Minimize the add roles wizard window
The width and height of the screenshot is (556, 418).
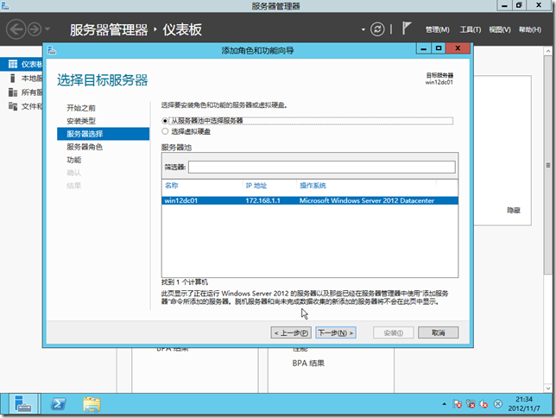423,48
